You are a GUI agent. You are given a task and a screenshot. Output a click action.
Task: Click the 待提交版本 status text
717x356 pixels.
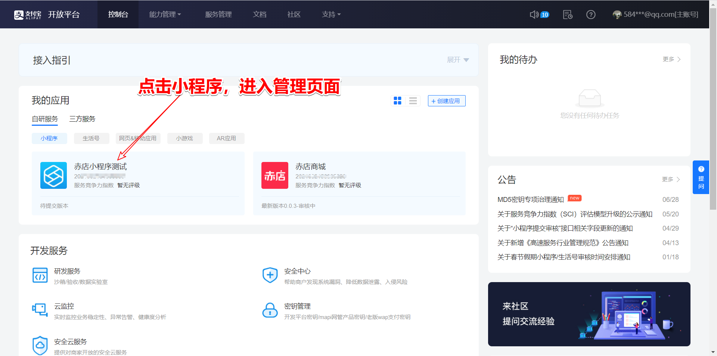(54, 206)
